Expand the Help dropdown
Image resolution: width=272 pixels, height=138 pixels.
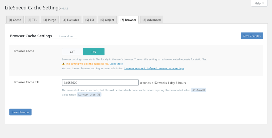coord(259,3)
